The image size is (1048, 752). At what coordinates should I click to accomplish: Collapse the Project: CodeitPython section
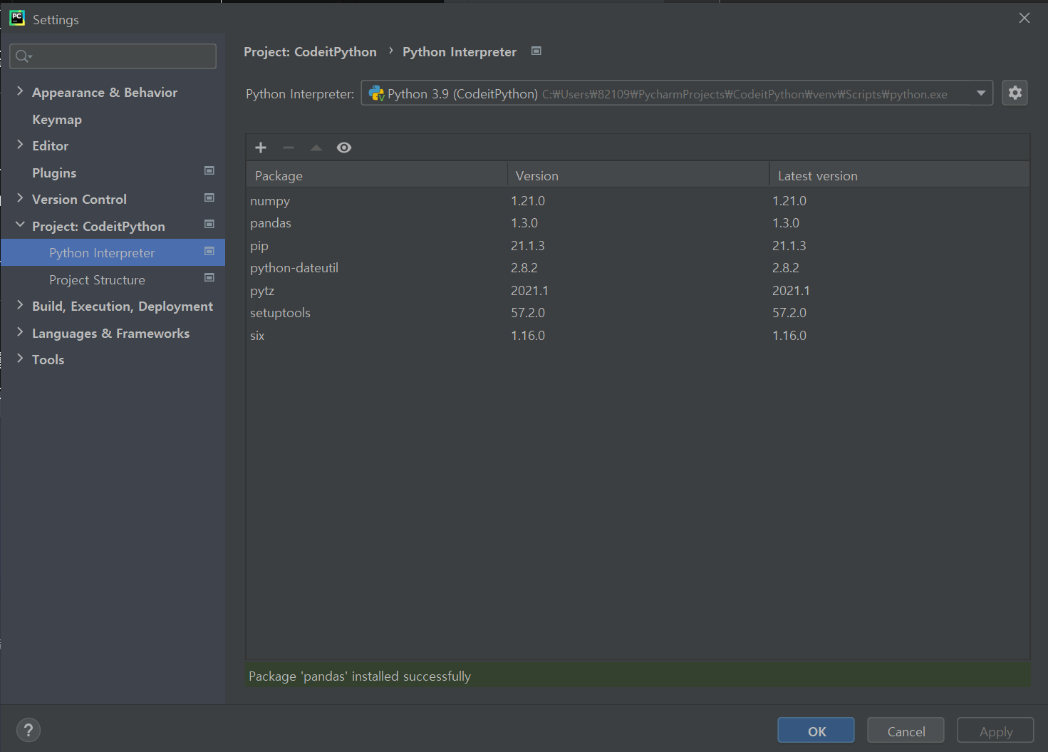(x=20, y=225)
